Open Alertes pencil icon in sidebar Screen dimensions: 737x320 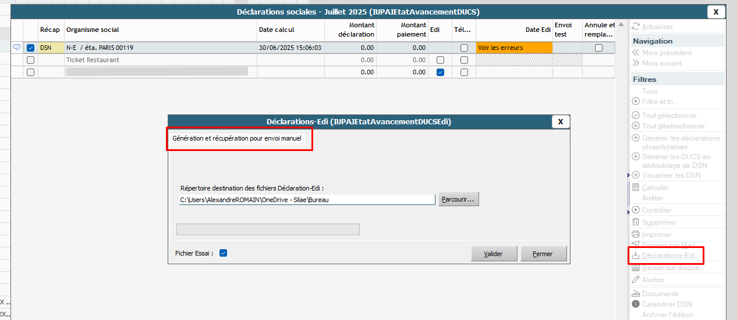coord(636,280)
